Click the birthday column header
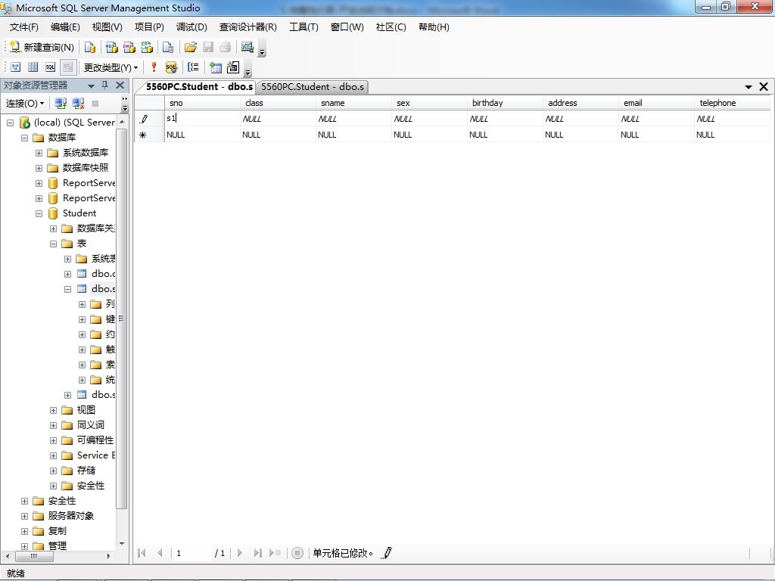Image resolution: width=775 pixels, height=581 pixels. (x=504, y=103)
